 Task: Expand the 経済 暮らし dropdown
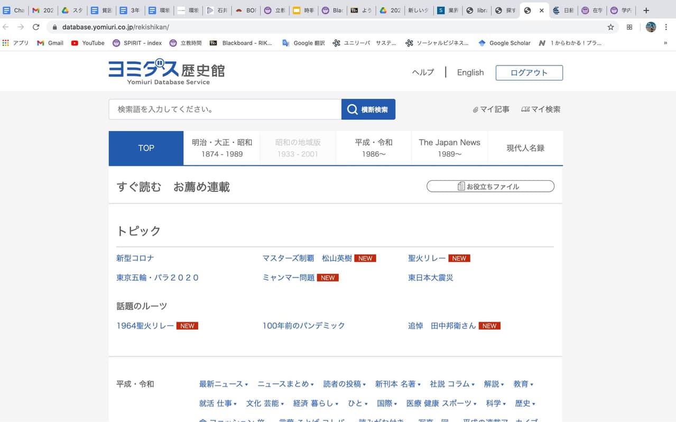point(316,404)
